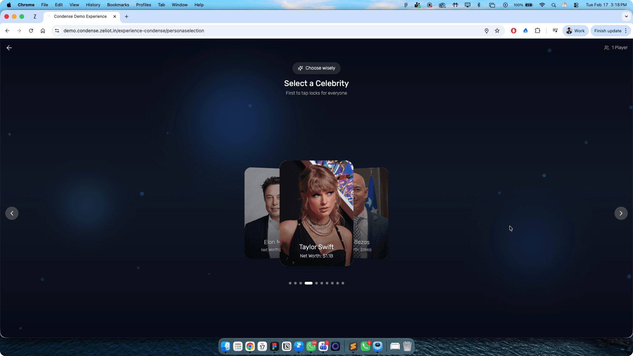633x356 pixels.
Task: Expand the tab search chevron
Action: pyautogui.click(x=626, y=16)
